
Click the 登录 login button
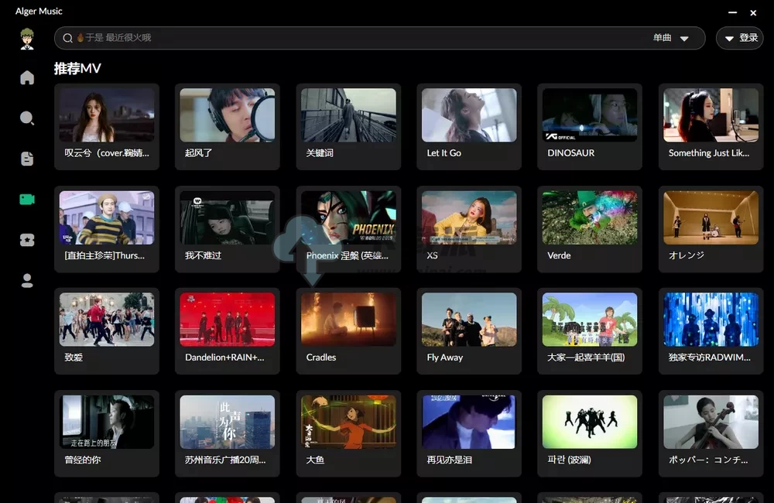[739, 38]
